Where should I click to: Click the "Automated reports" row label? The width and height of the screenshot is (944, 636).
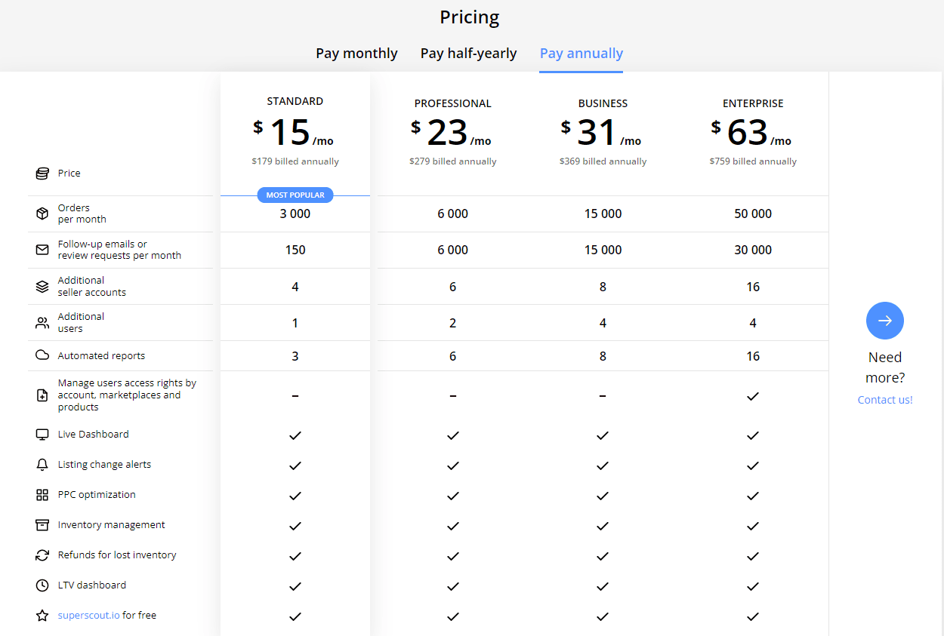coord(101,356)
